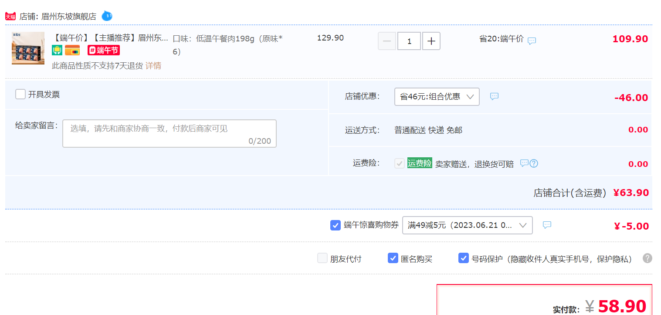Enable 朋友代付 checkbox

point(322,258)
